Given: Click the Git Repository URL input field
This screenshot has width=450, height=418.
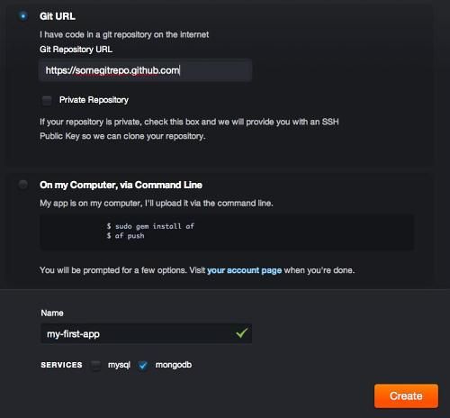Looking at the screenshot, I should click(145, 70).
